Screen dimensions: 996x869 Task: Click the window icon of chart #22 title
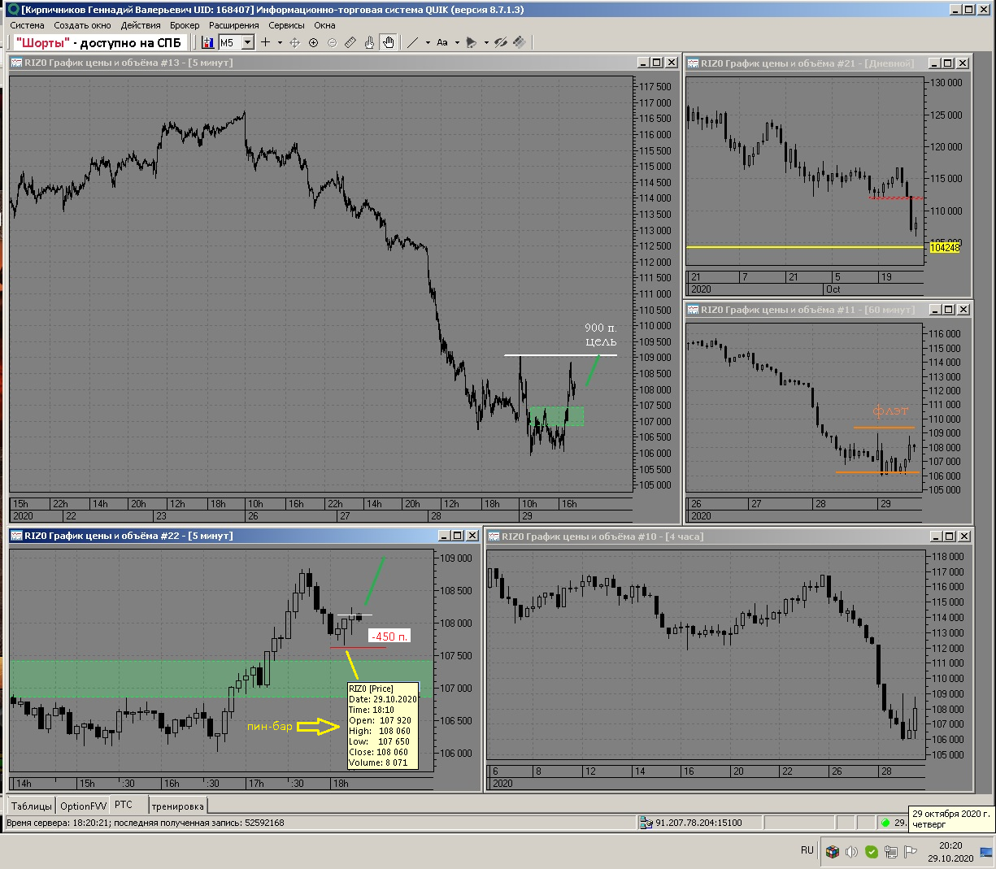[x=16, y=536]
